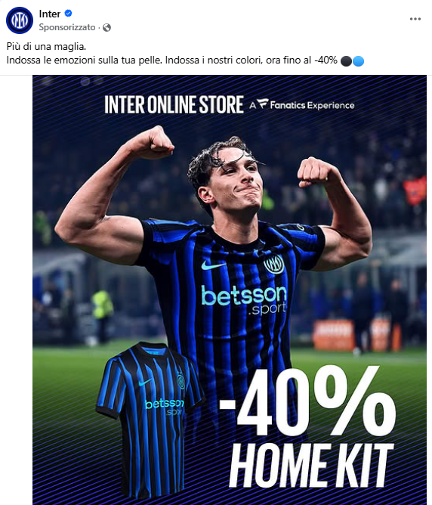The width and height of the screenshot is (432, 505).
Task: Click the Sponsorizzato label
Action: [x=67, y=27]
